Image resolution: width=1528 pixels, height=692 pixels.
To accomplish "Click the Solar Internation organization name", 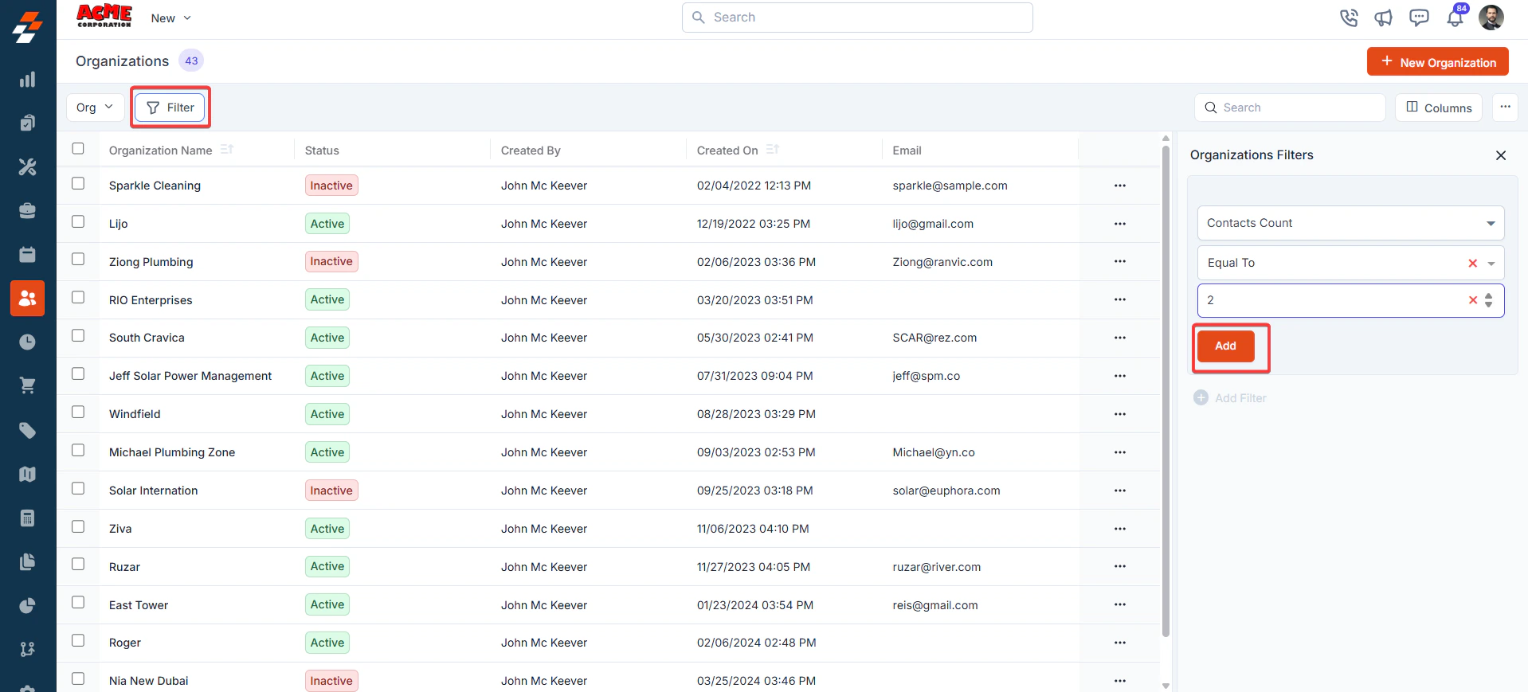I will click(x=154, y=491).
